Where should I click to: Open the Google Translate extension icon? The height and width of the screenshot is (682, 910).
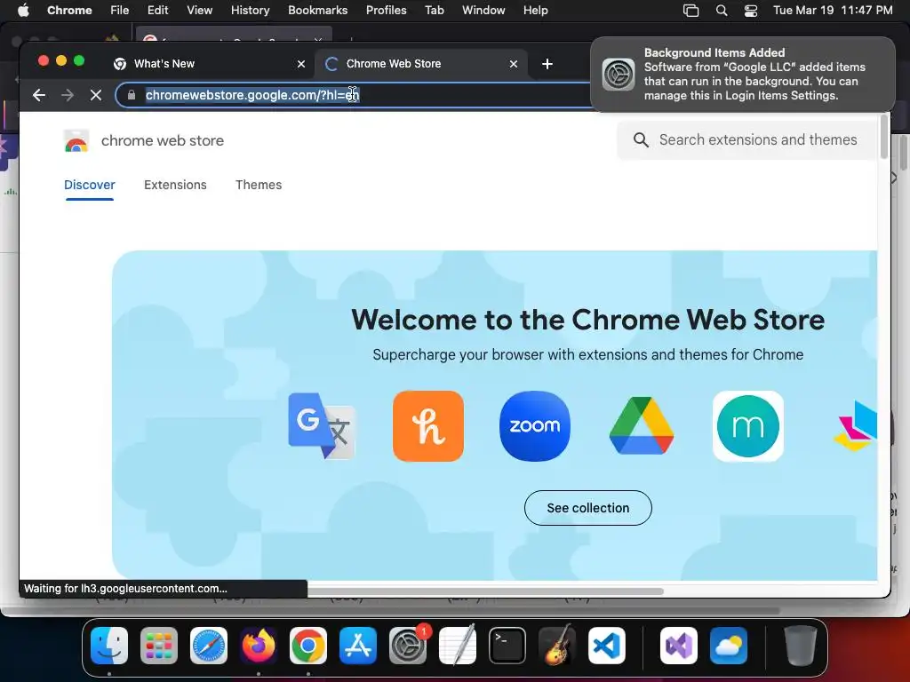pos(322,426)
